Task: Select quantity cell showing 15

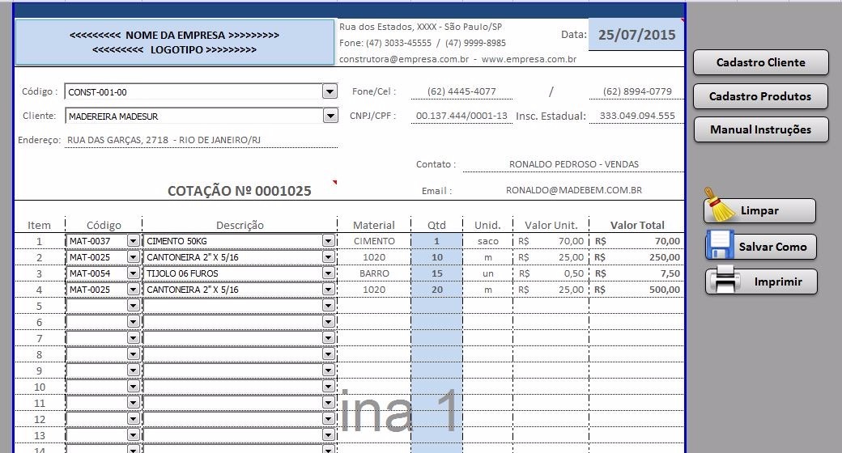Action: click(436, 273)
